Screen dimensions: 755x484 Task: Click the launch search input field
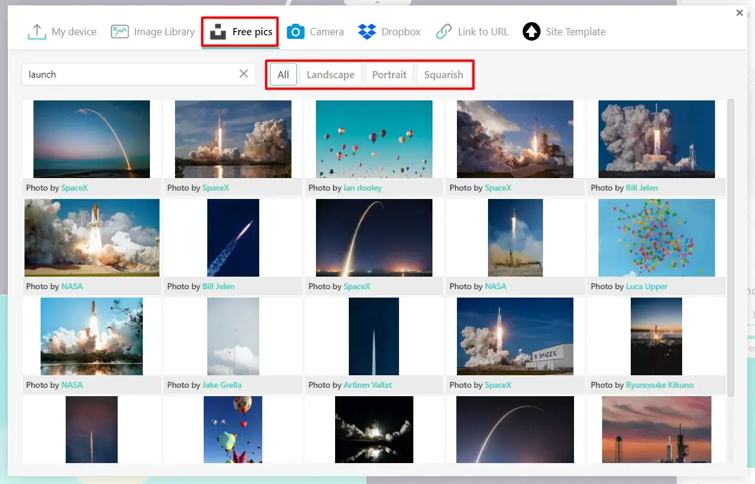[128, 74]
